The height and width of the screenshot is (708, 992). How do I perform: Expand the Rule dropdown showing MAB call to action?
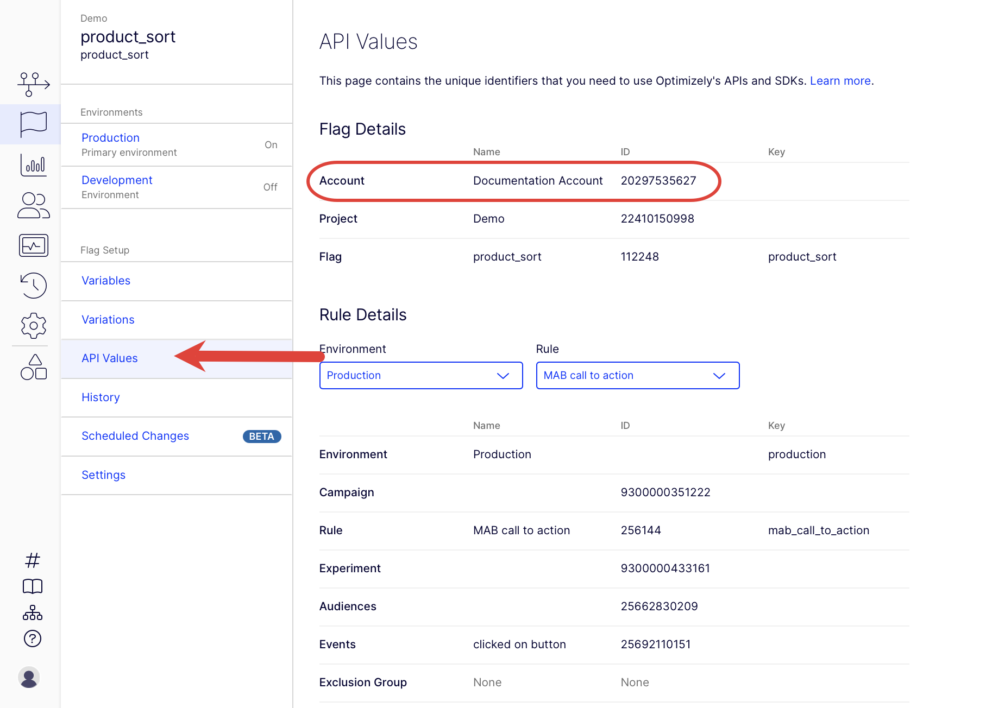tap(638, 376)
